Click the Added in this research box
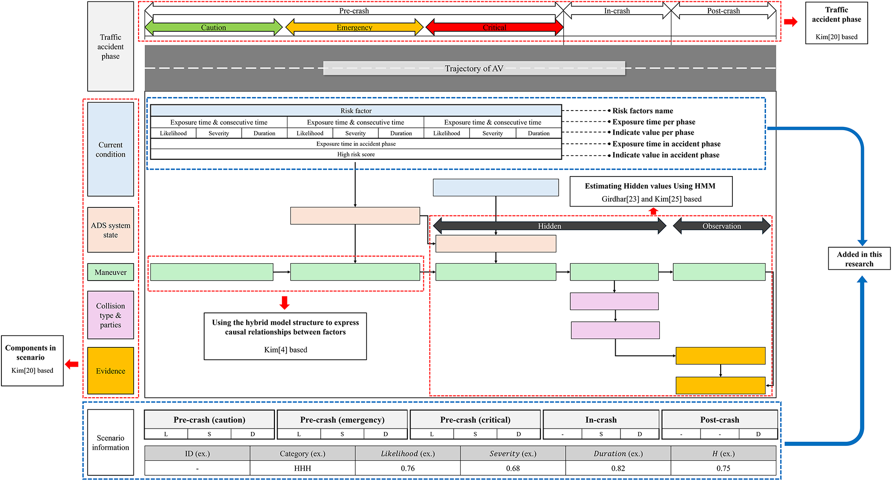The height and width of the screenshot is (481, 892). coord(859,259)
